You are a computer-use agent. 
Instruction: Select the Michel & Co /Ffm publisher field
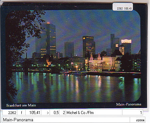94,113
